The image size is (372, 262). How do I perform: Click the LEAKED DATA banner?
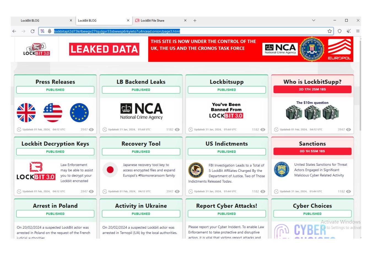[104, 49]
